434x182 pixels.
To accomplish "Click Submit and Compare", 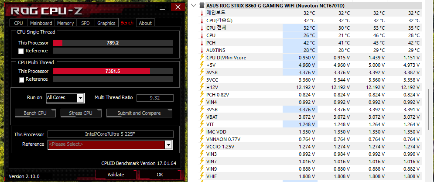I will coord(139,113).
